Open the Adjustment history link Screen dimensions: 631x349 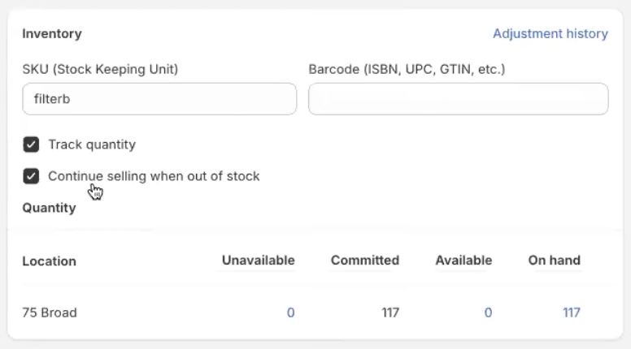pyautogui.click(x=550, y=34)
